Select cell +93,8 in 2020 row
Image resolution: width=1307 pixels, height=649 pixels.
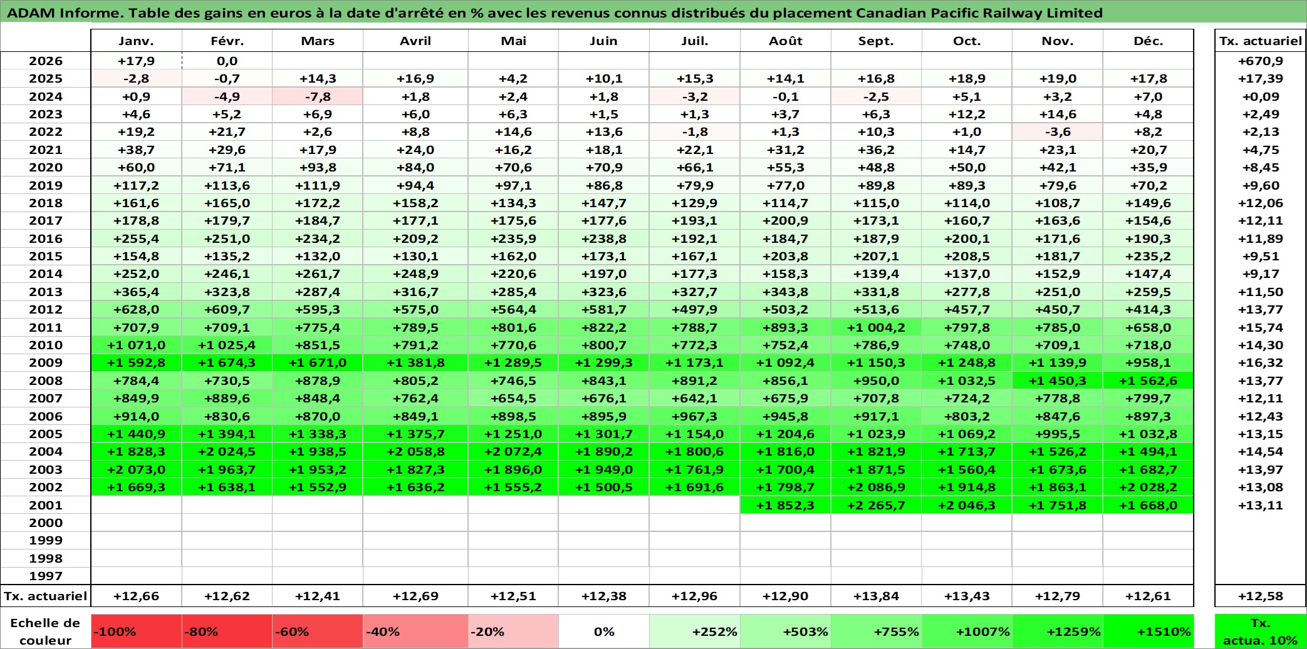pyautogui.click(x=318, y=167)
